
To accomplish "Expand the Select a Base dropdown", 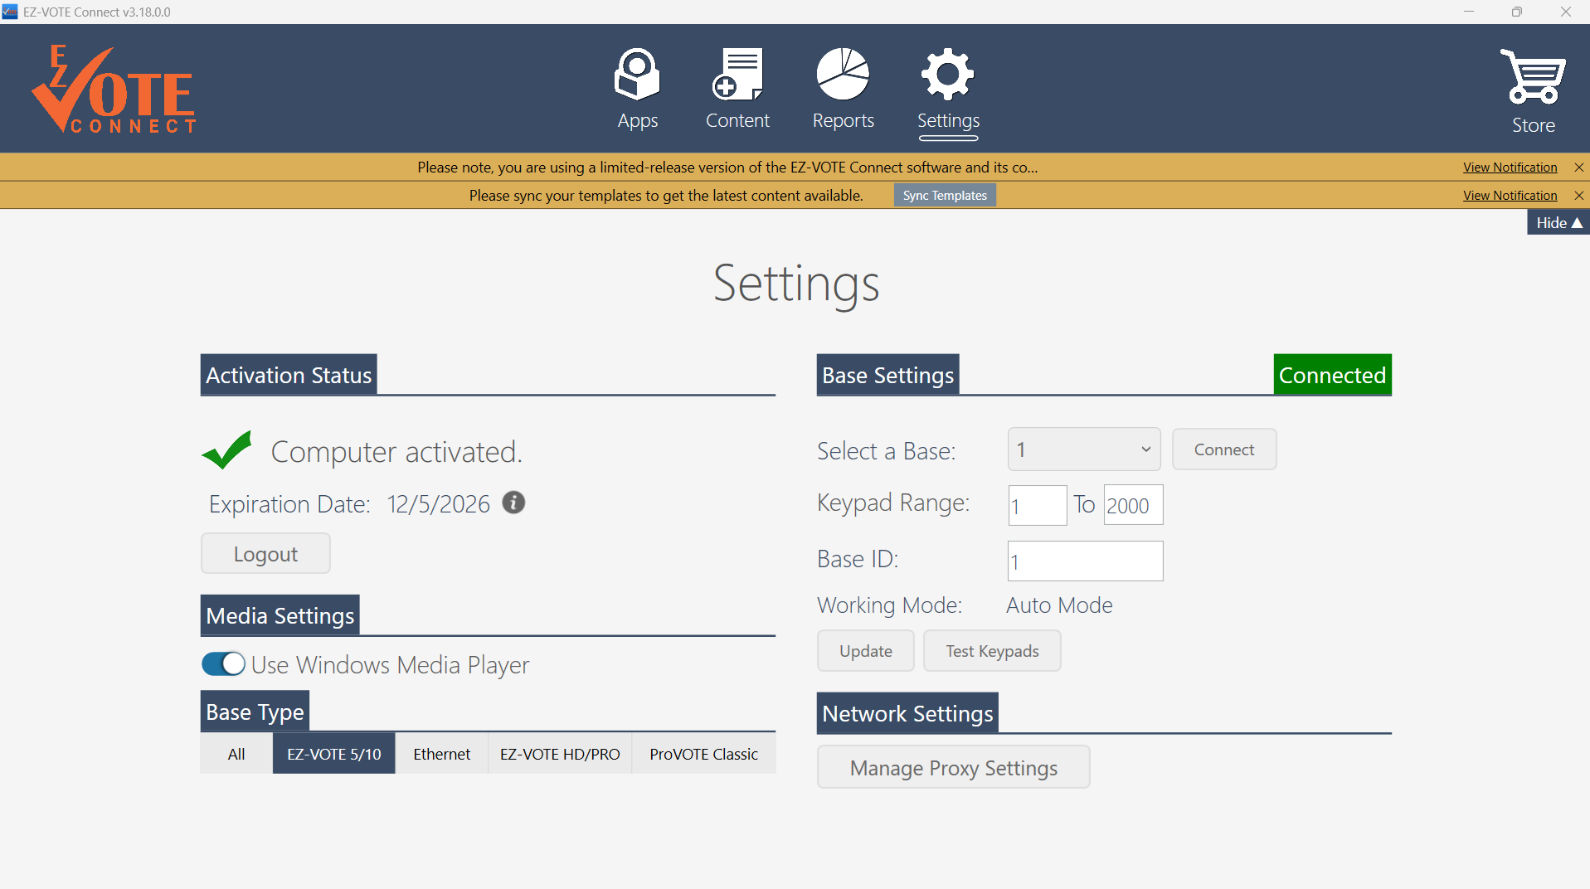I will point(1083,449).
